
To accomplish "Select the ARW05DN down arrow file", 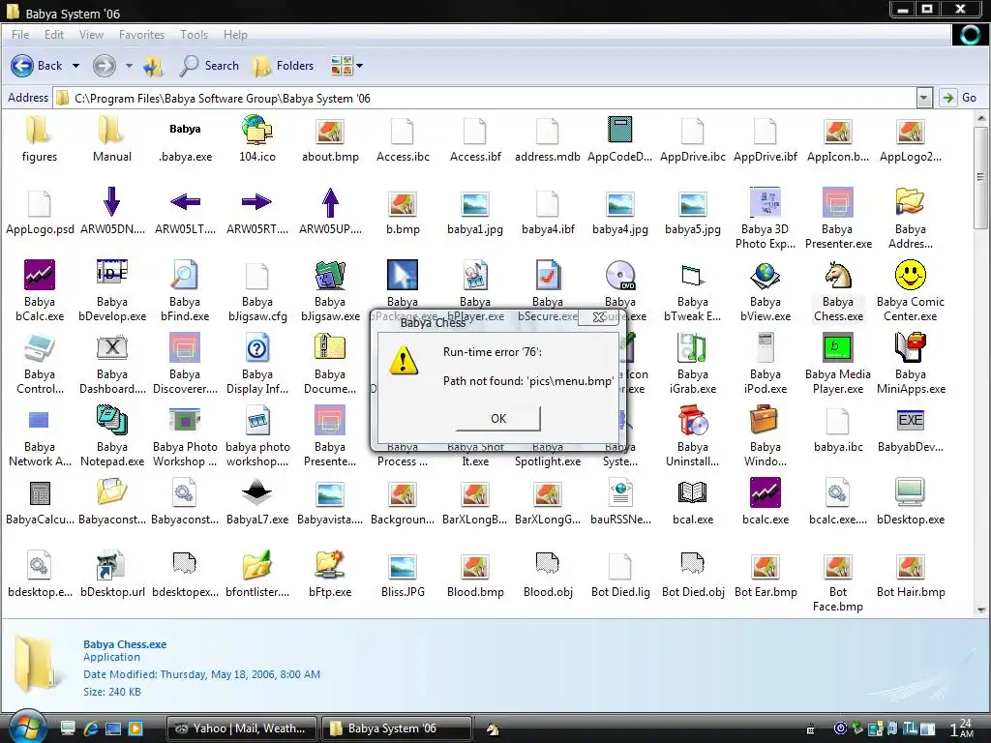I will coord(112,212).
